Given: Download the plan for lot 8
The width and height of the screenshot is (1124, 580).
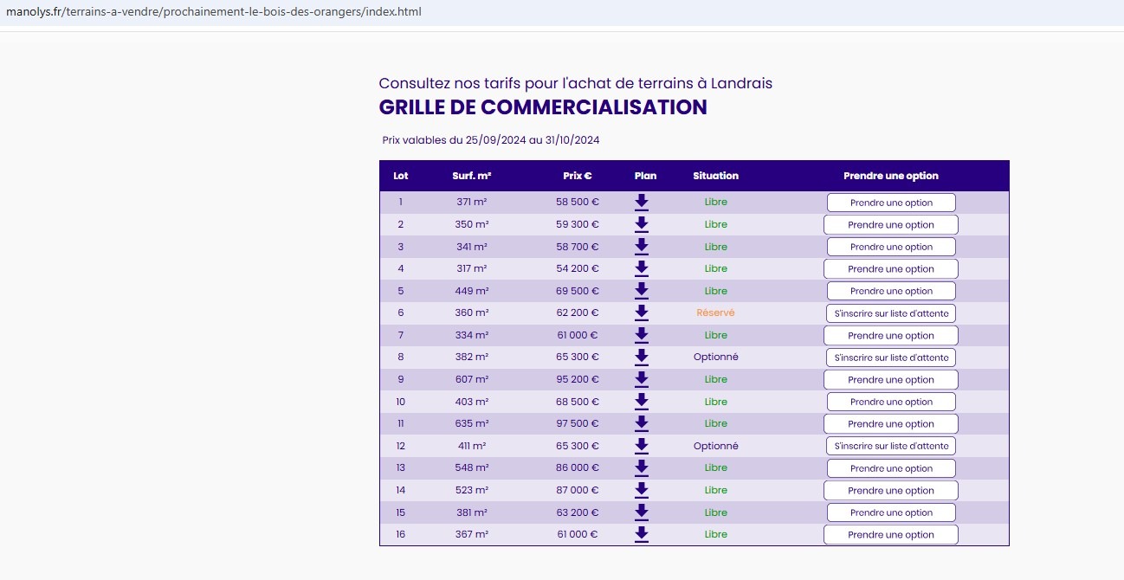Looking at the screenshot, I should coord(641,357).
